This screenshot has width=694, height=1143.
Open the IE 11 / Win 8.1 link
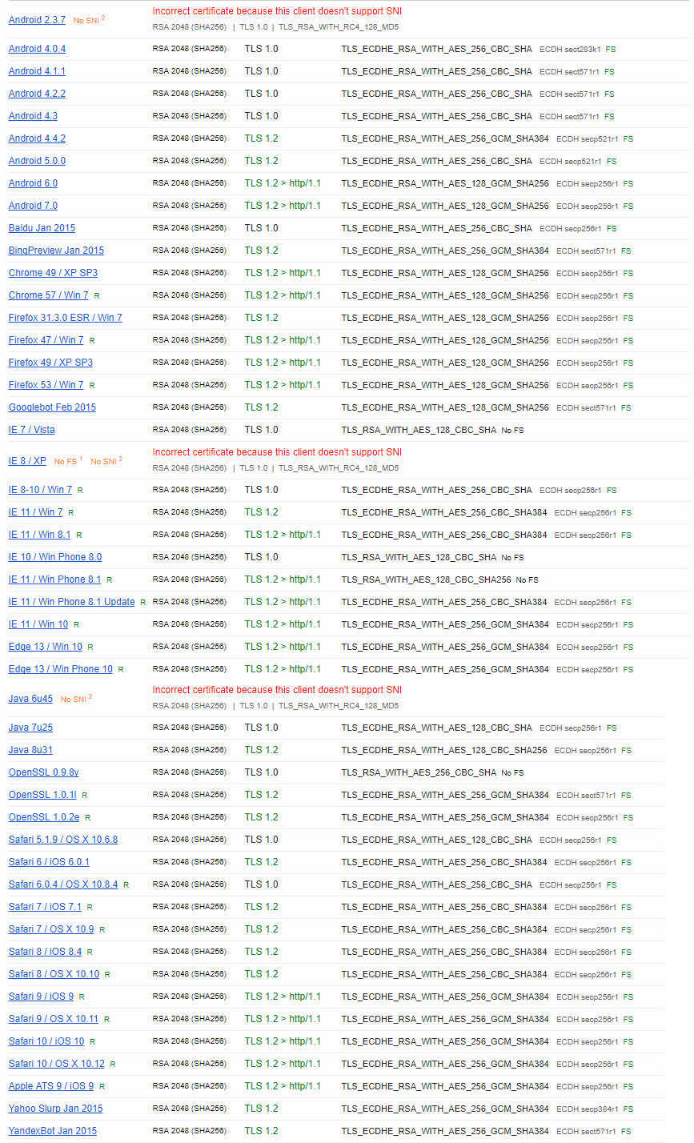(39, 535)
